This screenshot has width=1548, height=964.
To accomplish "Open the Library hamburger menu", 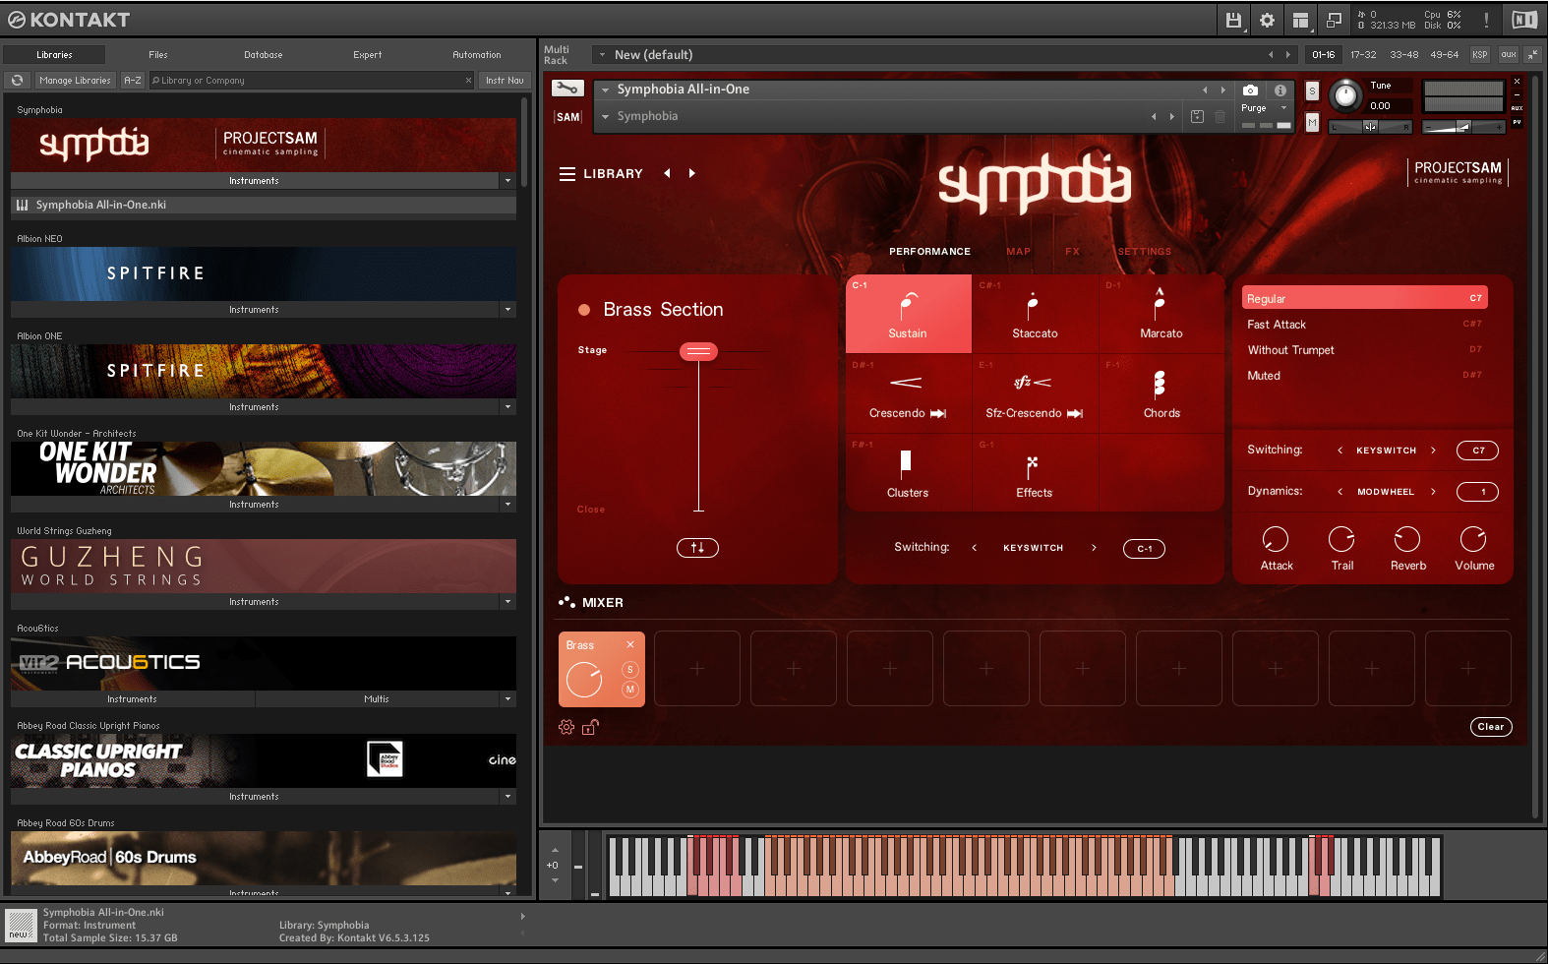I will [567, 174].
